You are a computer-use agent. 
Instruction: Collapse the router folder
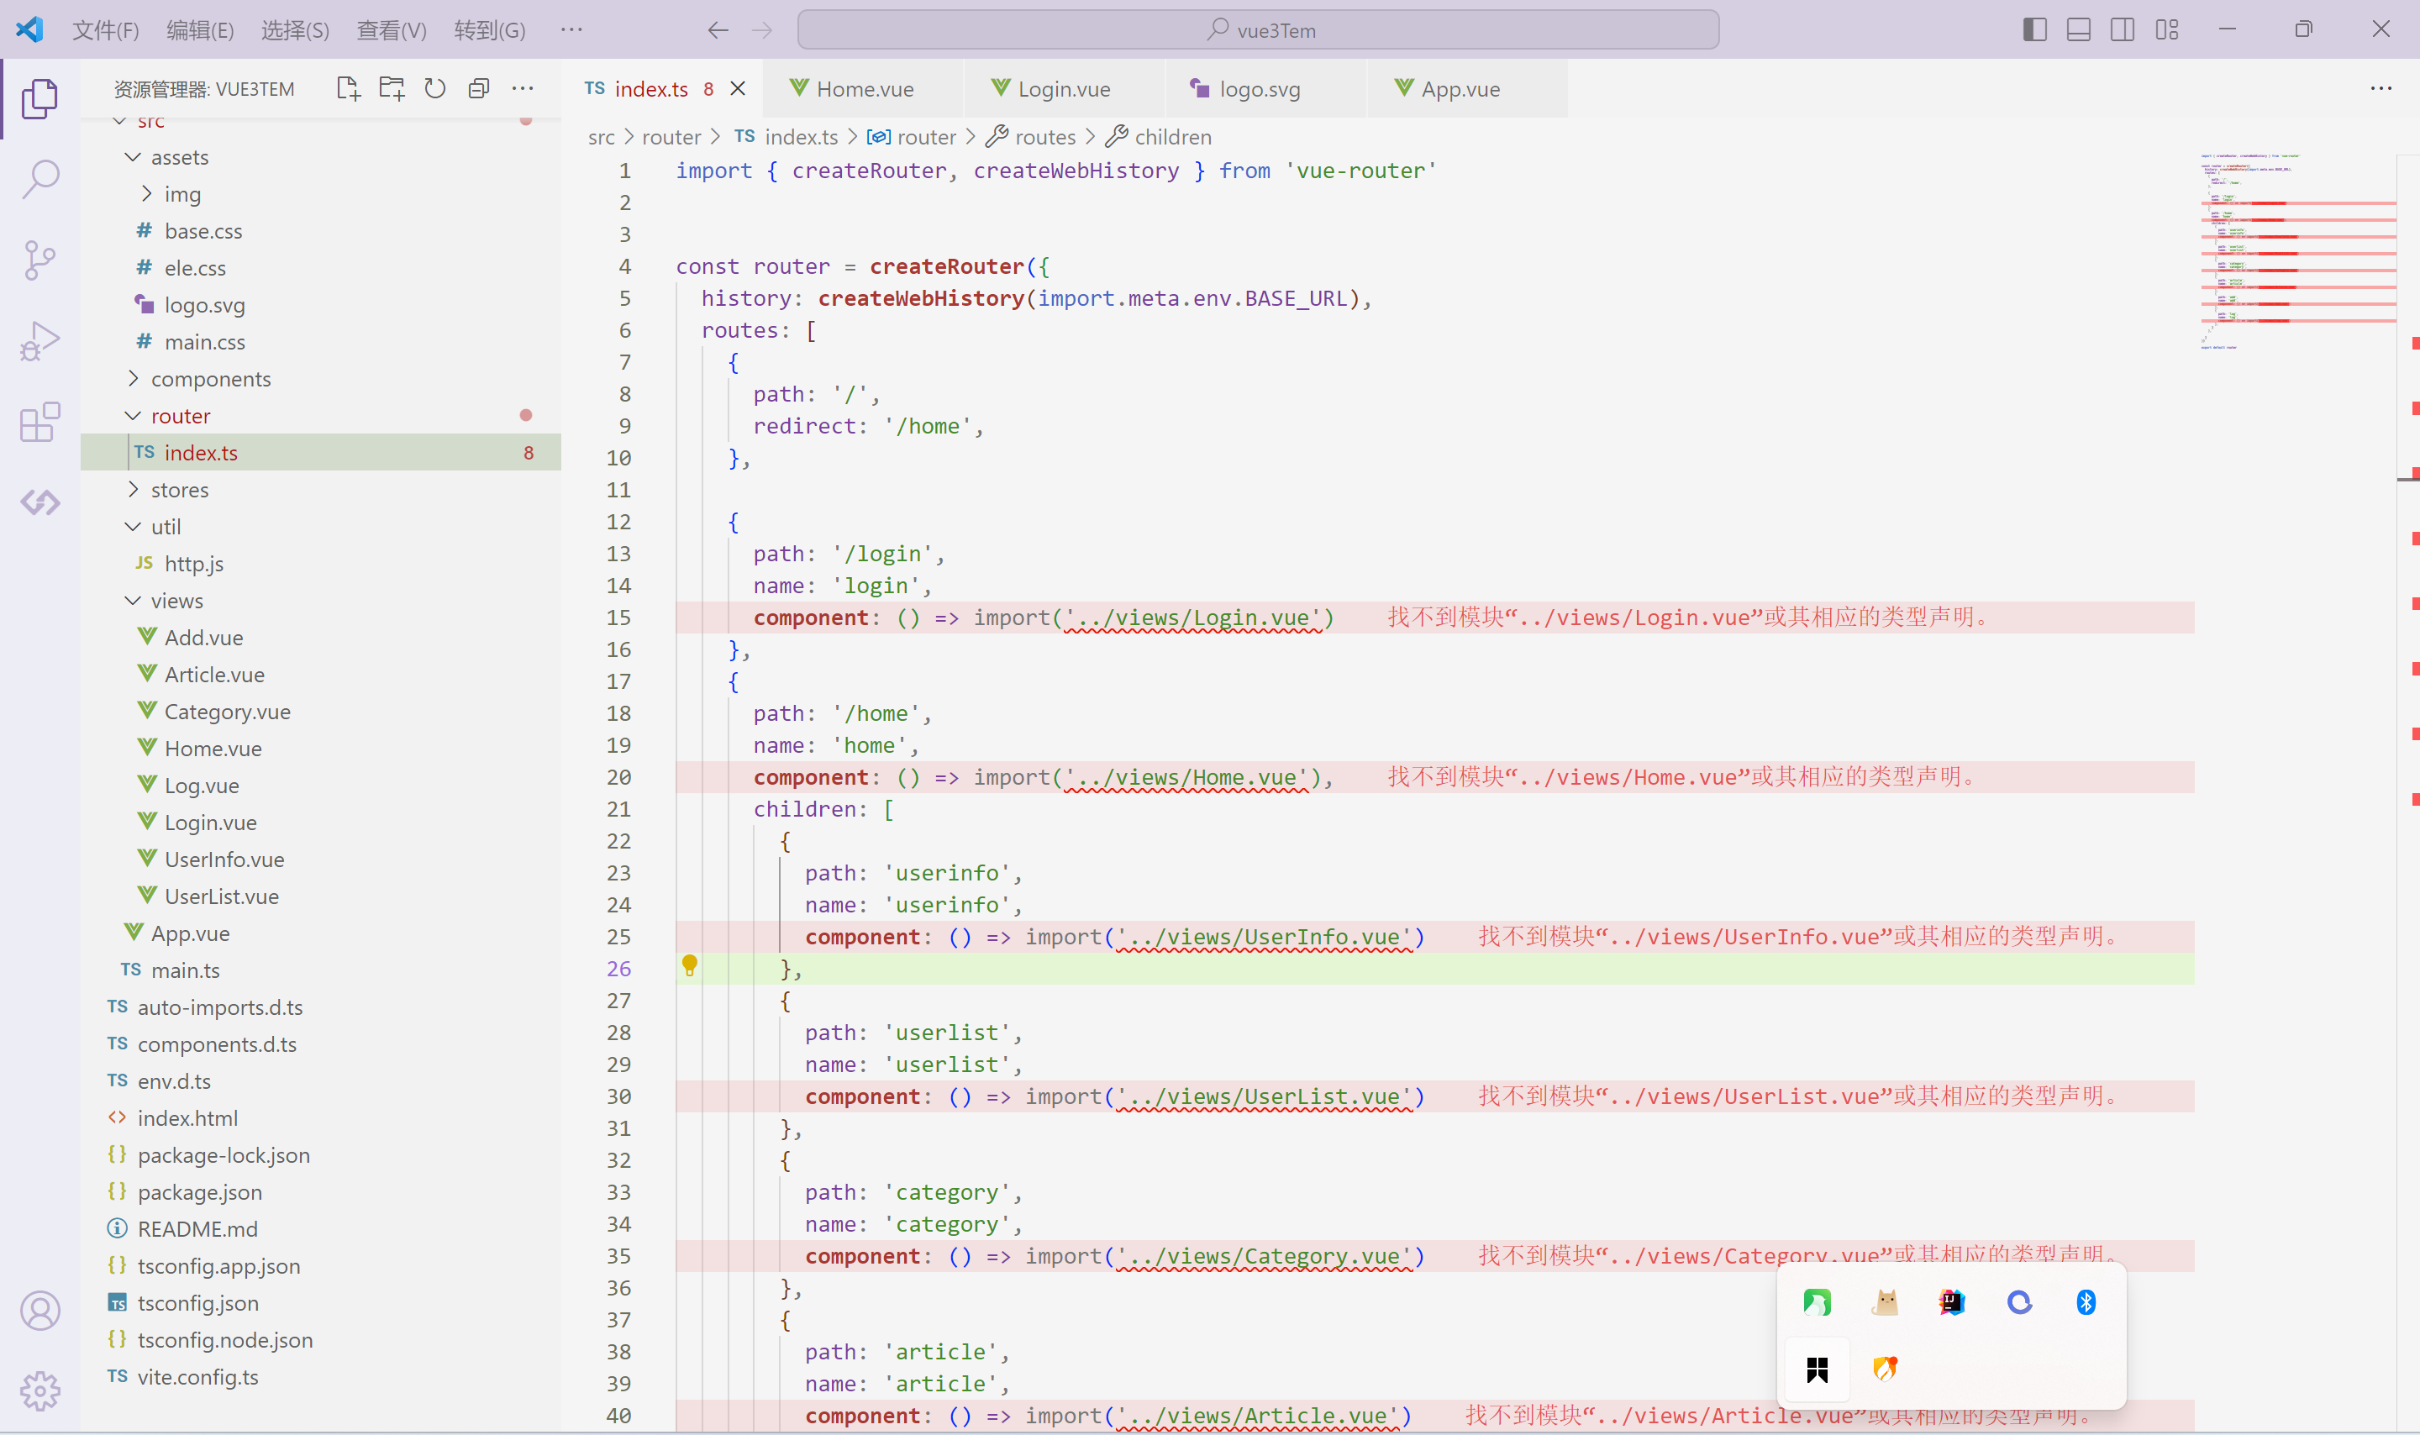click(x=133, y=416)
